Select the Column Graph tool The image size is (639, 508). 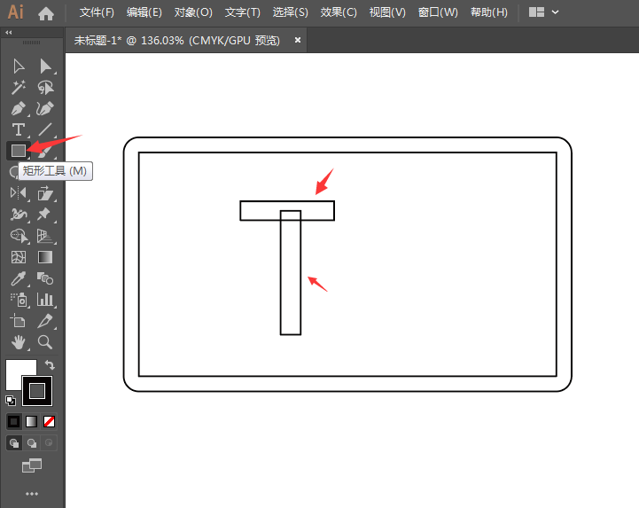tap(45, 300)
